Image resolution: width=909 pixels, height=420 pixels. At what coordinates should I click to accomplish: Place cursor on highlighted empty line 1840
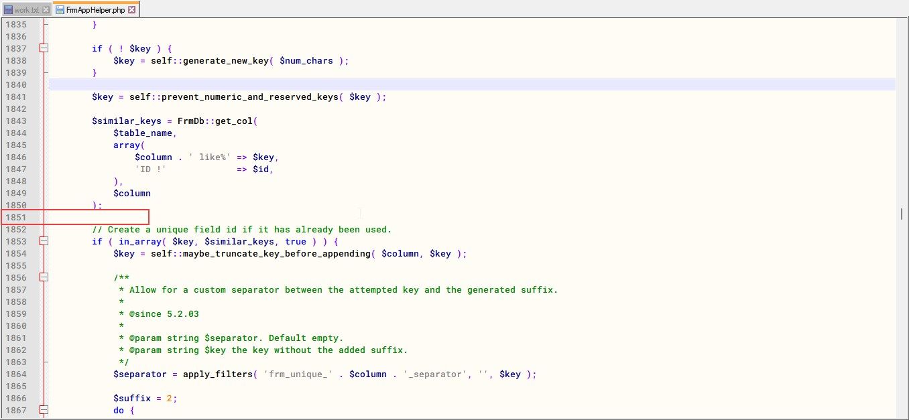click(402, 84)
